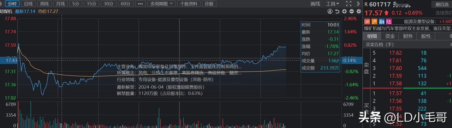
Task: Select the 财务 tab
Action: [408, 36]
